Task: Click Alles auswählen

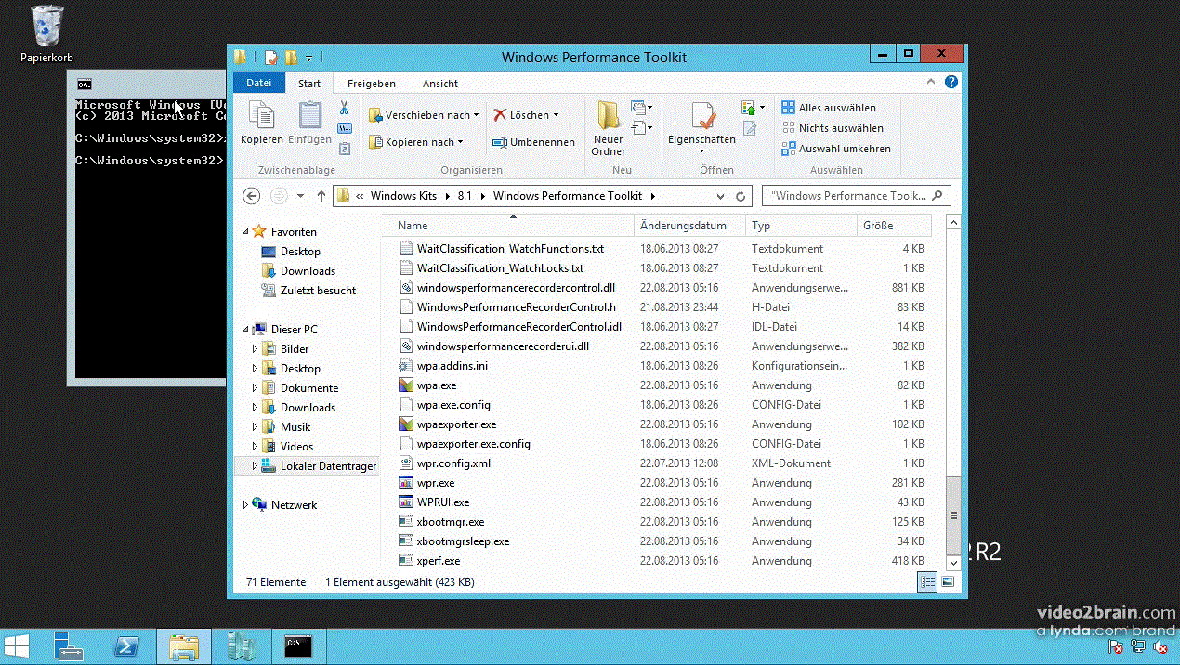Action: [829, 108]
